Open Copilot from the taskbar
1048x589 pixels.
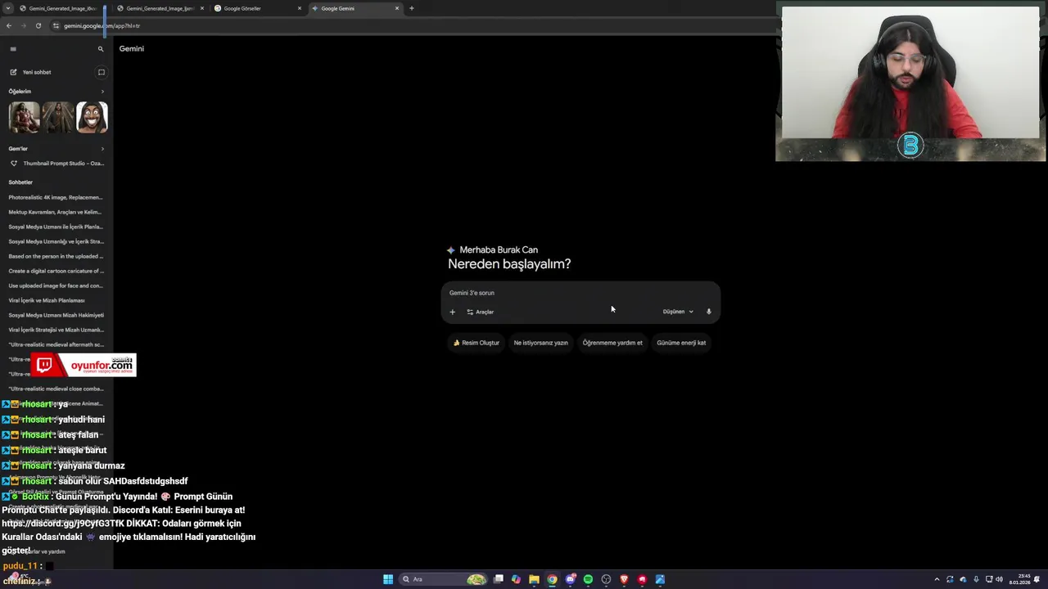pos(516,579)
